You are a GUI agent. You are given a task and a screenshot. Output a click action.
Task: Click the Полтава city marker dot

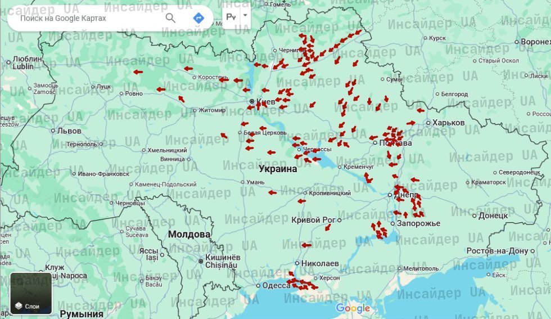(x=375, y=143)
